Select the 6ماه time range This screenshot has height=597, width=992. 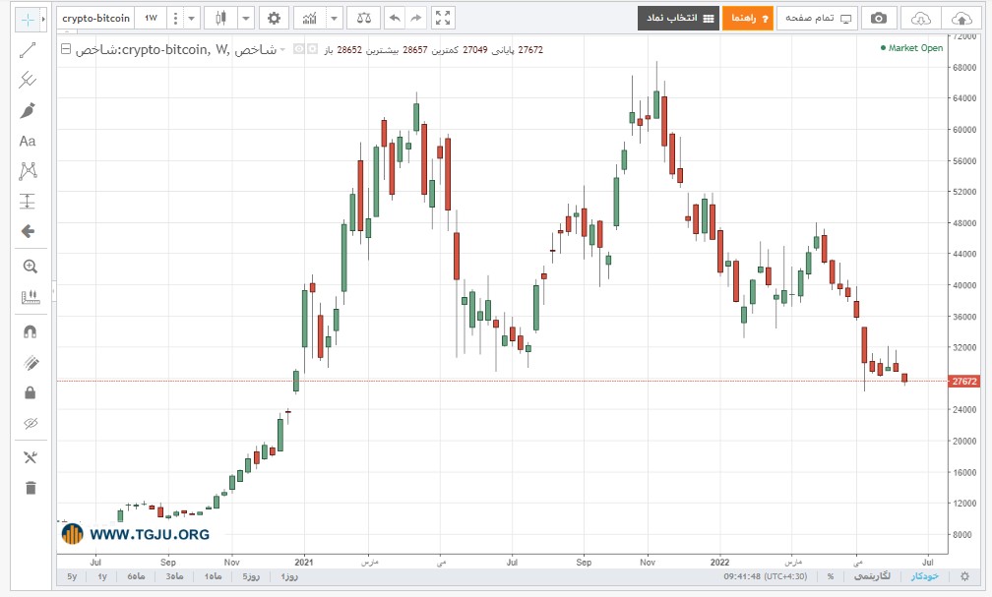(x=136, y=576)
